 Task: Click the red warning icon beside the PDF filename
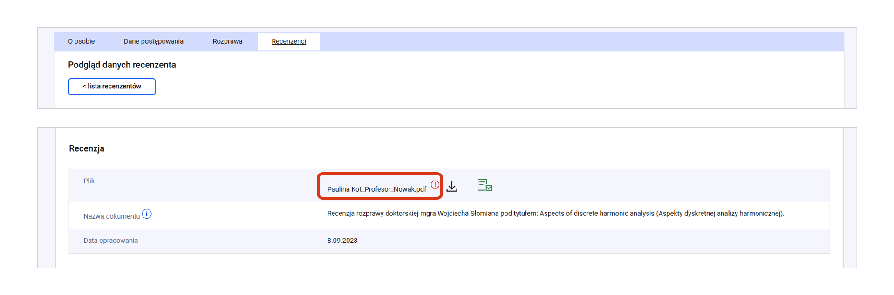click(x=435, y=184)
